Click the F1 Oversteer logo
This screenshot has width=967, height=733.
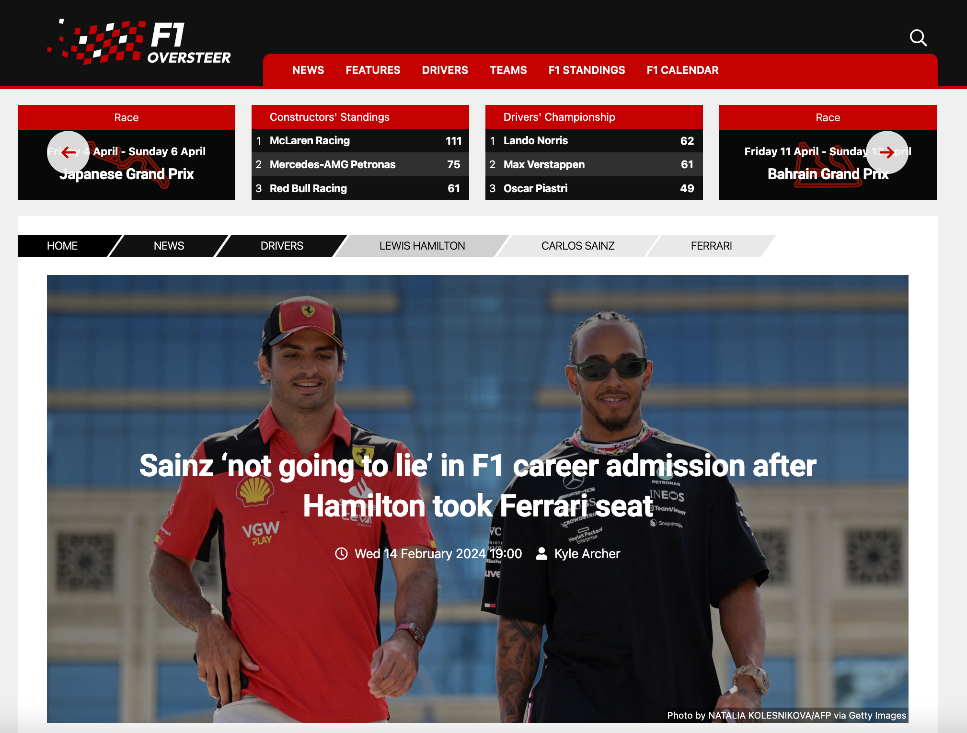click(139, 42)
